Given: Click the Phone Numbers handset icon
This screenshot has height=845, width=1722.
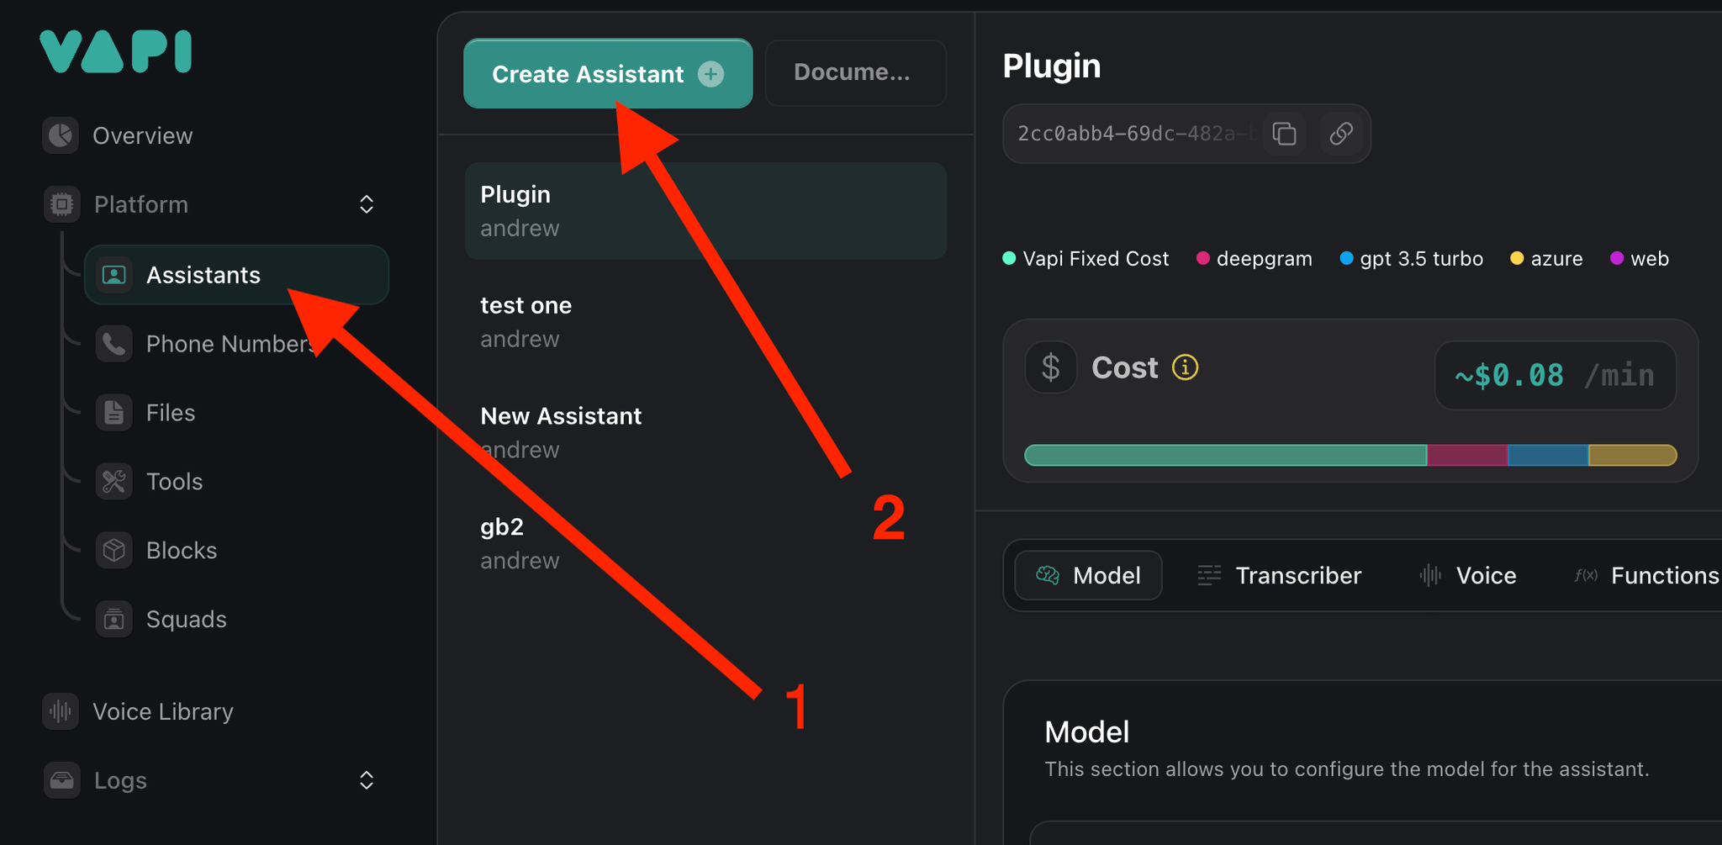Looking at the screenshot, I should point(114,344).
